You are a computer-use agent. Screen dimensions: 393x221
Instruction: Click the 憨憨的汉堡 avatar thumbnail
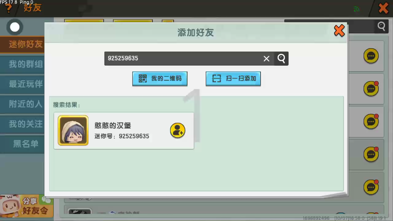click(73, 130)
